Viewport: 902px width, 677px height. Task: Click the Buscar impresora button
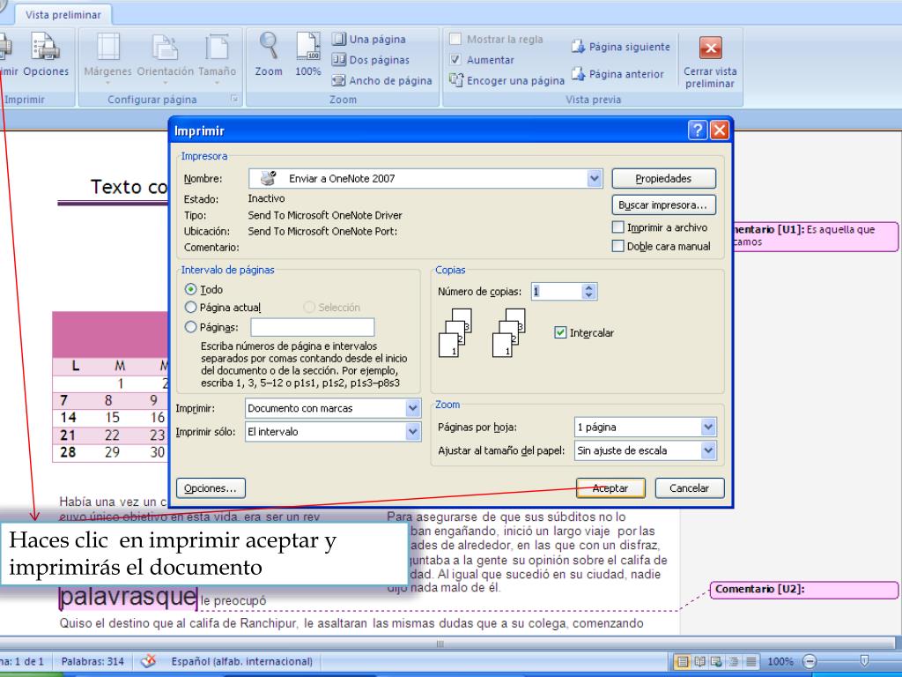pyautogui.click(x=663, y=205)
